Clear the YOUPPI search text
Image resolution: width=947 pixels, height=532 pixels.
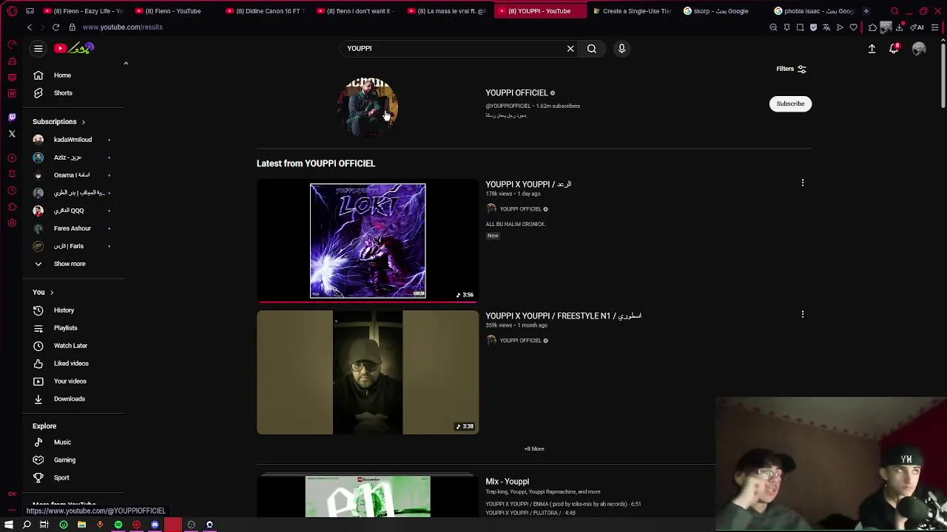tap(570, 49)
